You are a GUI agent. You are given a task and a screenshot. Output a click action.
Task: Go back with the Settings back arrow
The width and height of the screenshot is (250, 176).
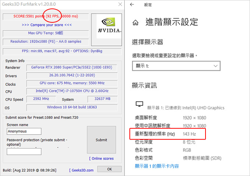(132, 4)
